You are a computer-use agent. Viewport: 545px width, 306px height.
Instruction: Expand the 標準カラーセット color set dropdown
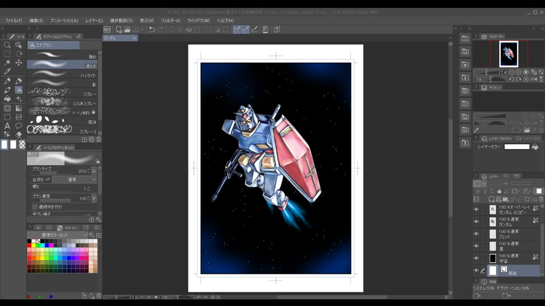pyautogui.click(x=58, y=235)
